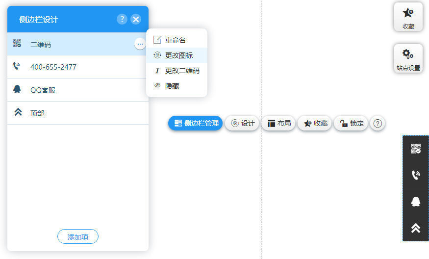Choose 隐藏 from the context menu
Screen dimensions: 429x259
[177, 86]
